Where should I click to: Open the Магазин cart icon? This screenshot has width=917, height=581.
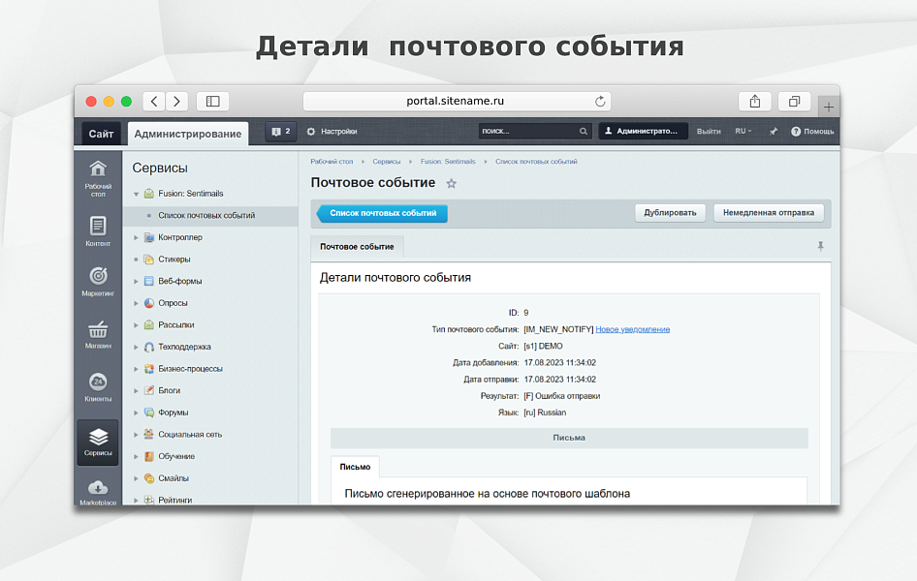click(x=98, y=330)
